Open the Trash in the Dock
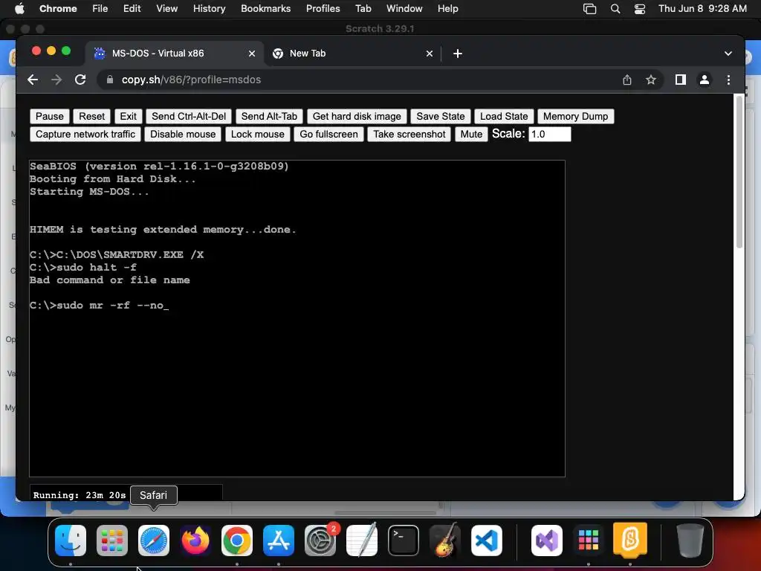Viewport: 761px width, 571px height. (x=690, y=541)
